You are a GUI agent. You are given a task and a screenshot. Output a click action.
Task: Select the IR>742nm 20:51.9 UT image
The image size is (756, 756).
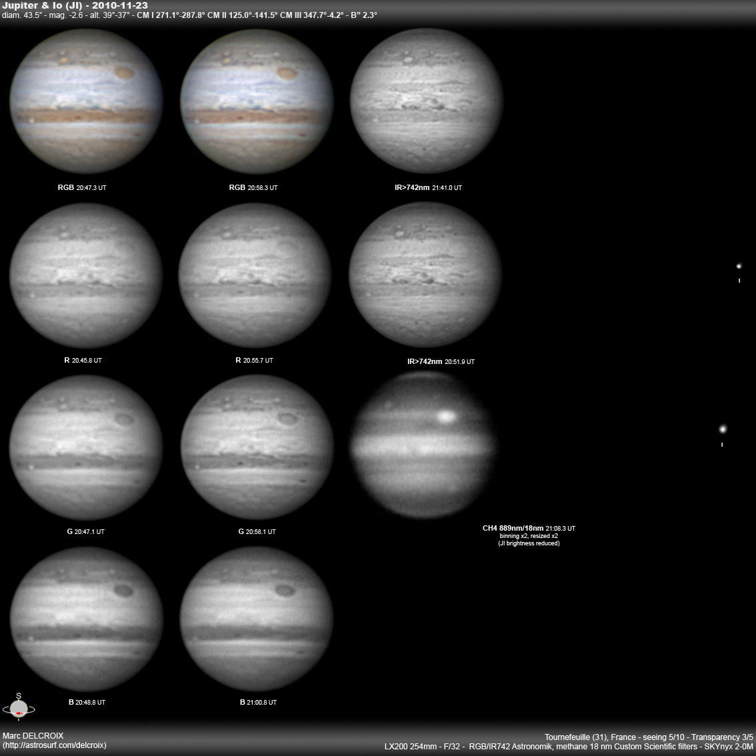(x=425, y=275)
